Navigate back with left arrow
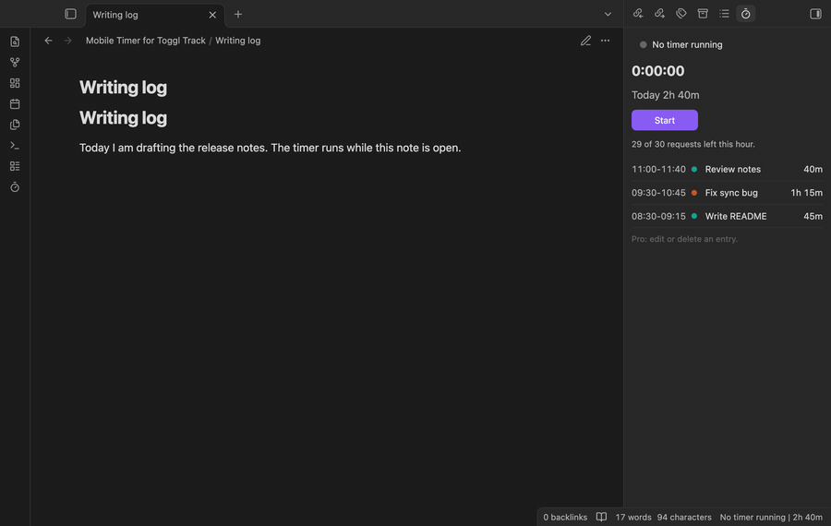831x526 pixels. 48,41
